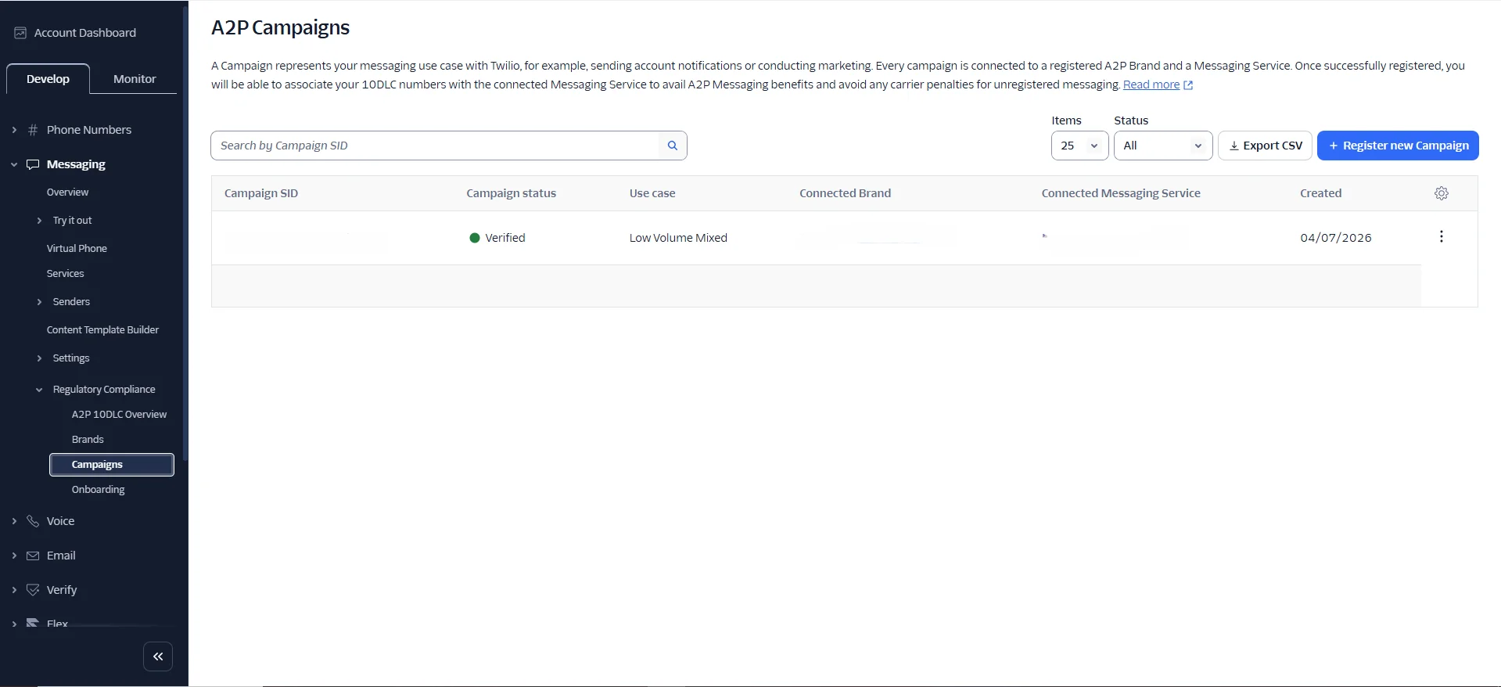Select Campaigns in the sidebar

pos(112,465)
